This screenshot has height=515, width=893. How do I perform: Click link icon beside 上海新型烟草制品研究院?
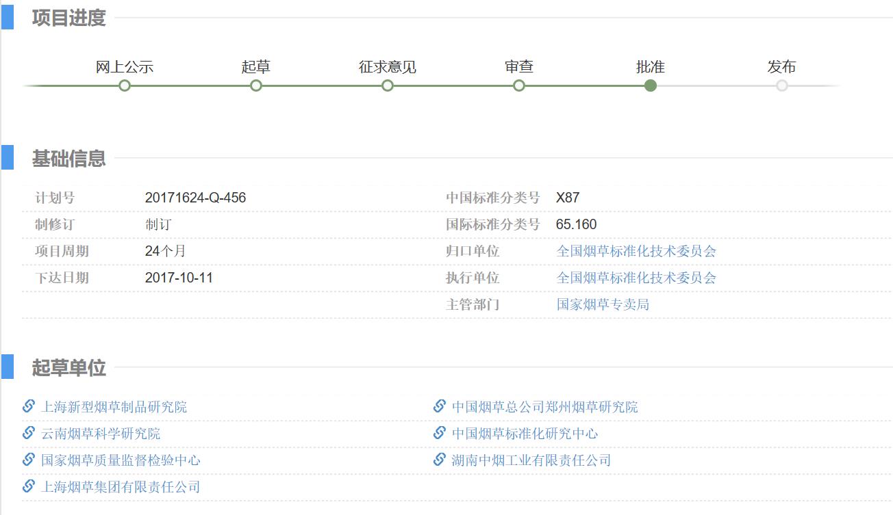tap(29, 406)
